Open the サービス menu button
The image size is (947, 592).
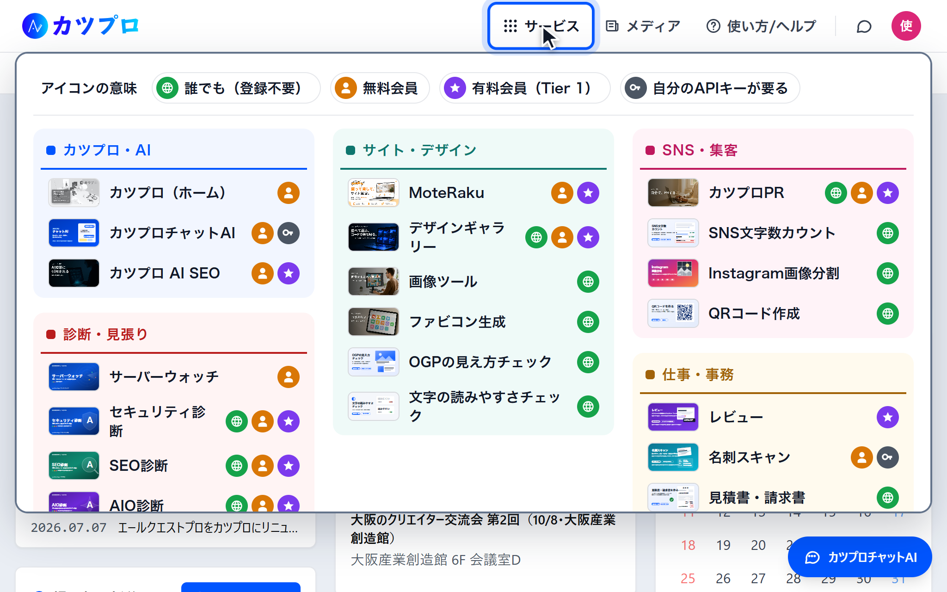pyautogui.click(x=541, y=26)
